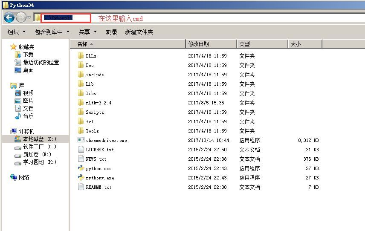The width and height of the screenshot is (365, 231).
Task: Select the 桌面 icon in sidebar
Action: tap(18, 70)
